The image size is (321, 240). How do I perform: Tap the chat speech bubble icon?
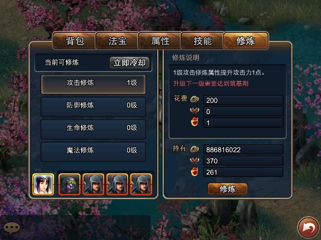tap(12, 228)
